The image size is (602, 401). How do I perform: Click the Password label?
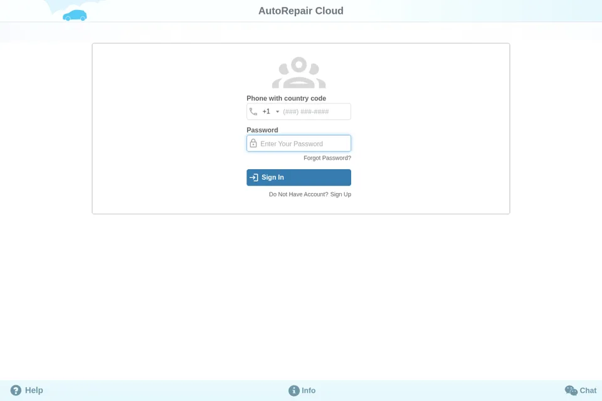(x=262, y=130)
